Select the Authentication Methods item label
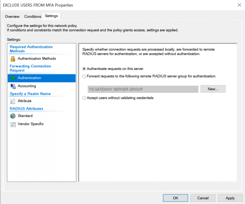Viewport: 245px width, 204px height. coord(37,58)
